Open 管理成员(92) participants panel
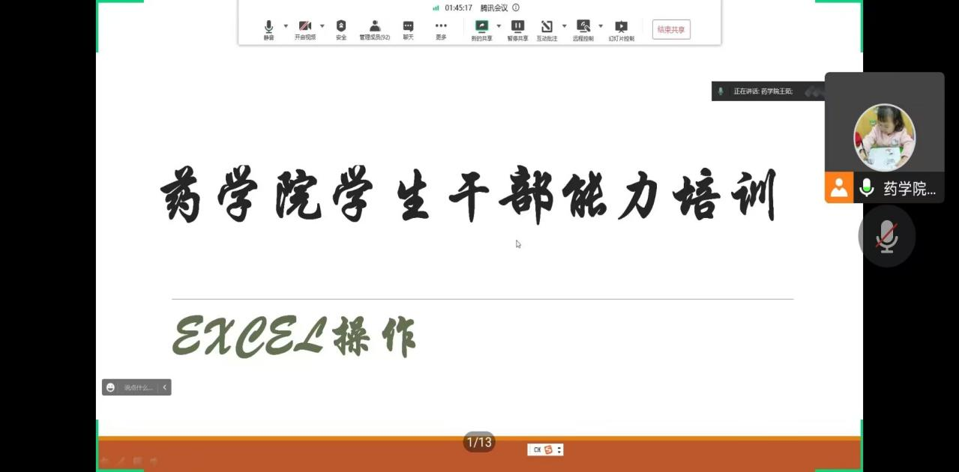The height and width of the screenshot is (472, 959). [374, 27]
